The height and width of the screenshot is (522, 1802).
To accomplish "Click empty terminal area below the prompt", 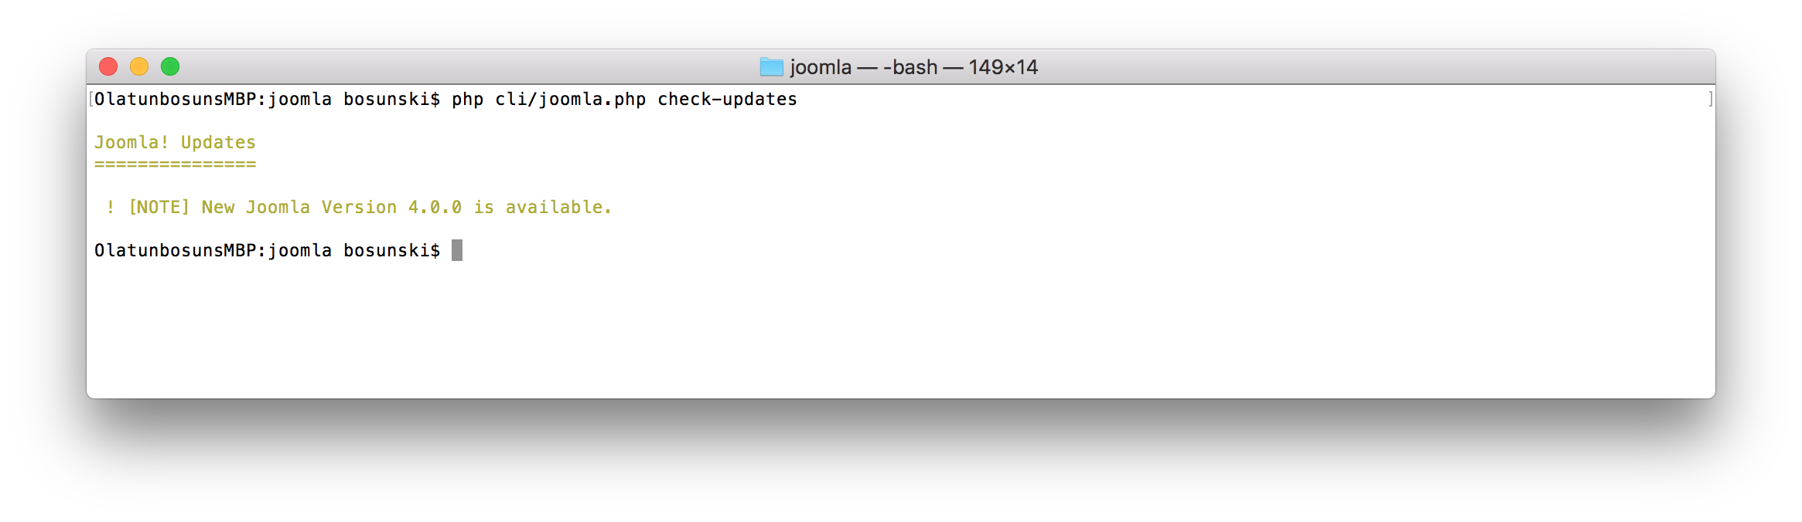I will [x=900, y=332].
